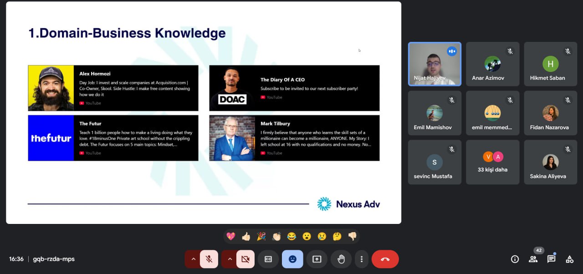
Task: Send the sparkling heart reaction
Action: pyautogui.click(x=231, y=236)
